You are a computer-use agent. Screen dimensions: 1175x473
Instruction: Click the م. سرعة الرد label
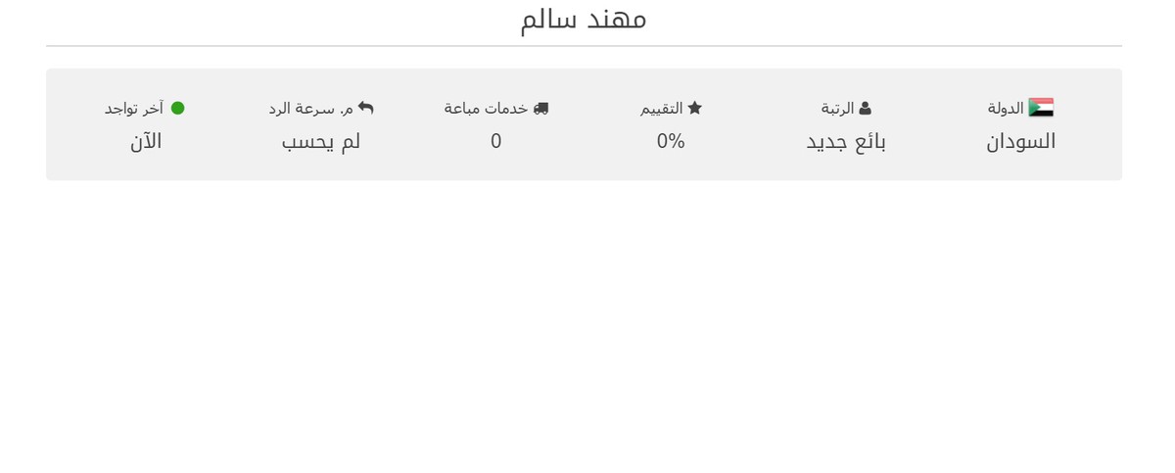tap(311, 109)
